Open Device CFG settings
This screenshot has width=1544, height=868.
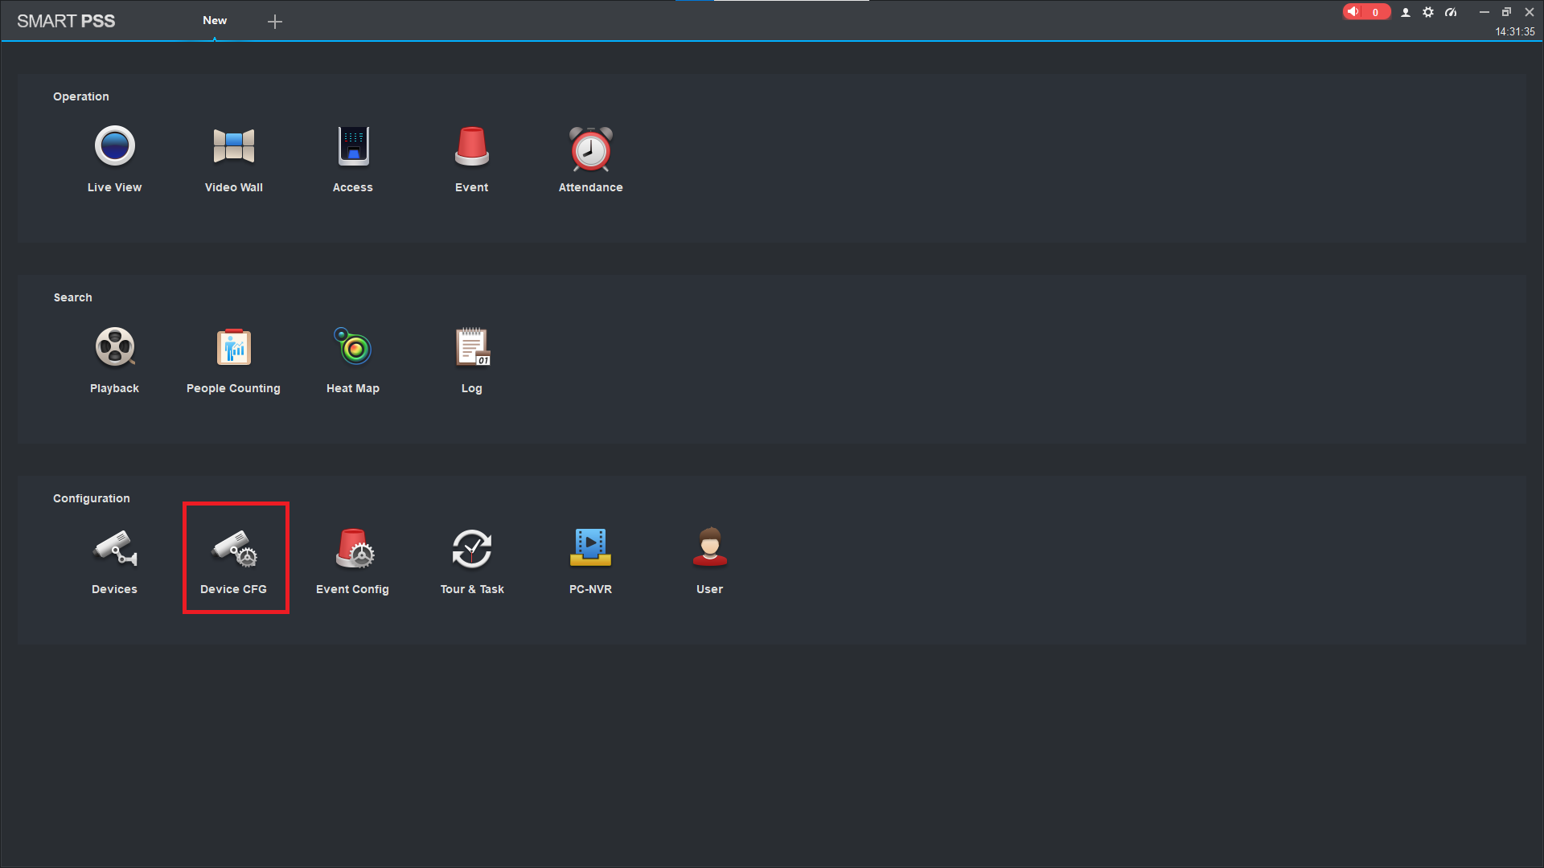tap(233, 561)
